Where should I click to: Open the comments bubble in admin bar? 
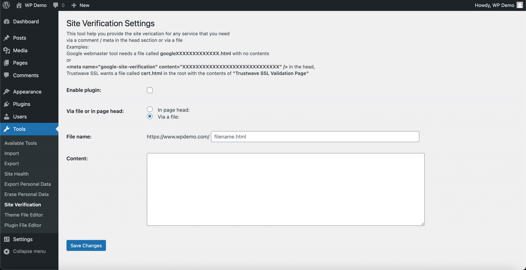56,5
